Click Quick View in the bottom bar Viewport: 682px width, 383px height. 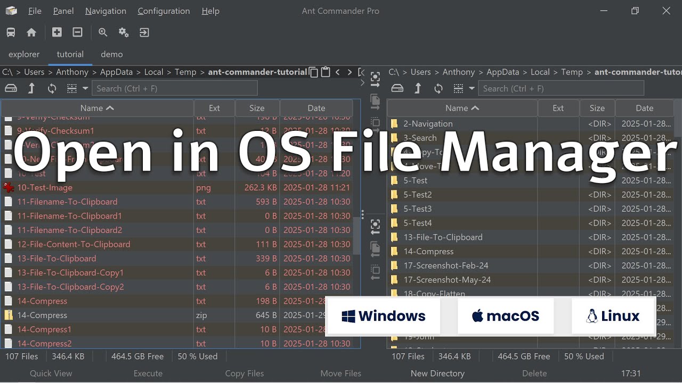click(51, 373)
